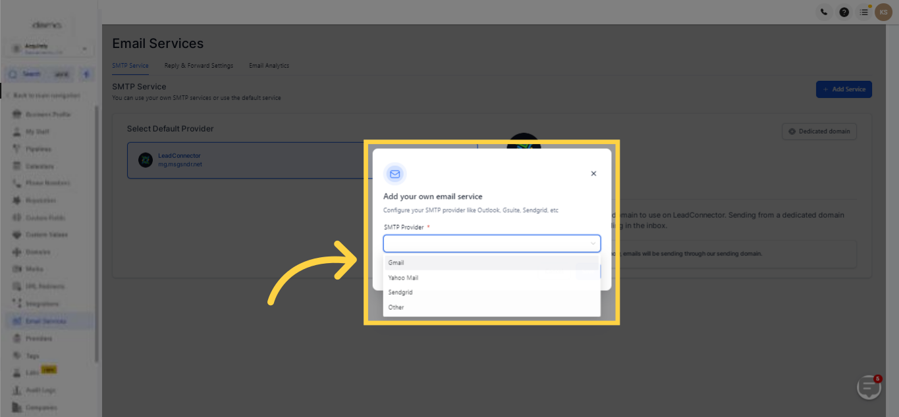899x417 pixels.
Task: Open the KS user avatar menu
Action: tap(883, 12)
